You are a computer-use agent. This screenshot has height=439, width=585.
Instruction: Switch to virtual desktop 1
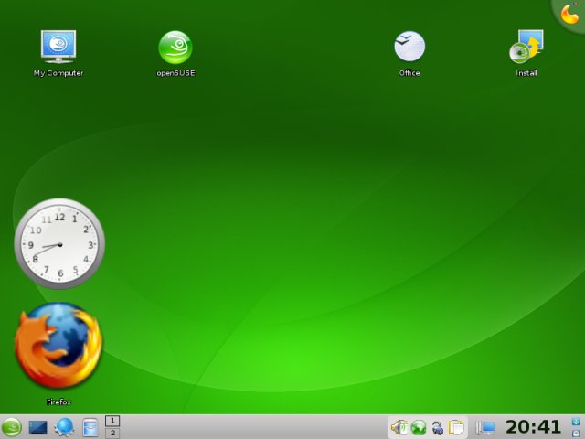(x=112, y=421)
